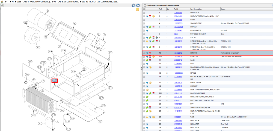Screen dimensions: 273x131
Task: Sort by the Ref column header
Action: point(160,9)
